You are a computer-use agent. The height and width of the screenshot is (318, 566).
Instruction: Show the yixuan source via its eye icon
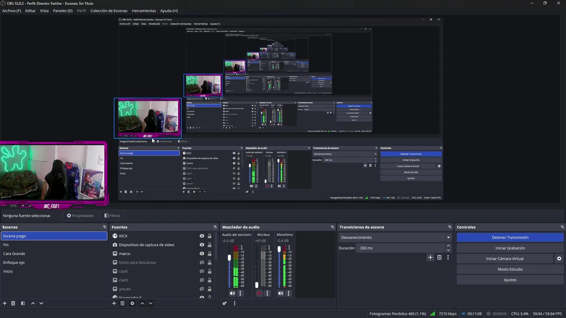click(202, 289)
